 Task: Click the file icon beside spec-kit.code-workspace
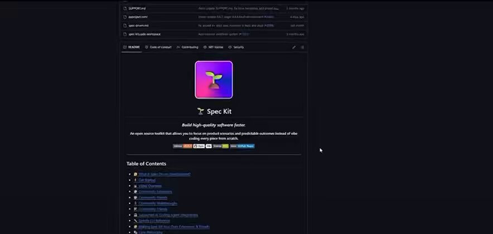coord(125,34)
